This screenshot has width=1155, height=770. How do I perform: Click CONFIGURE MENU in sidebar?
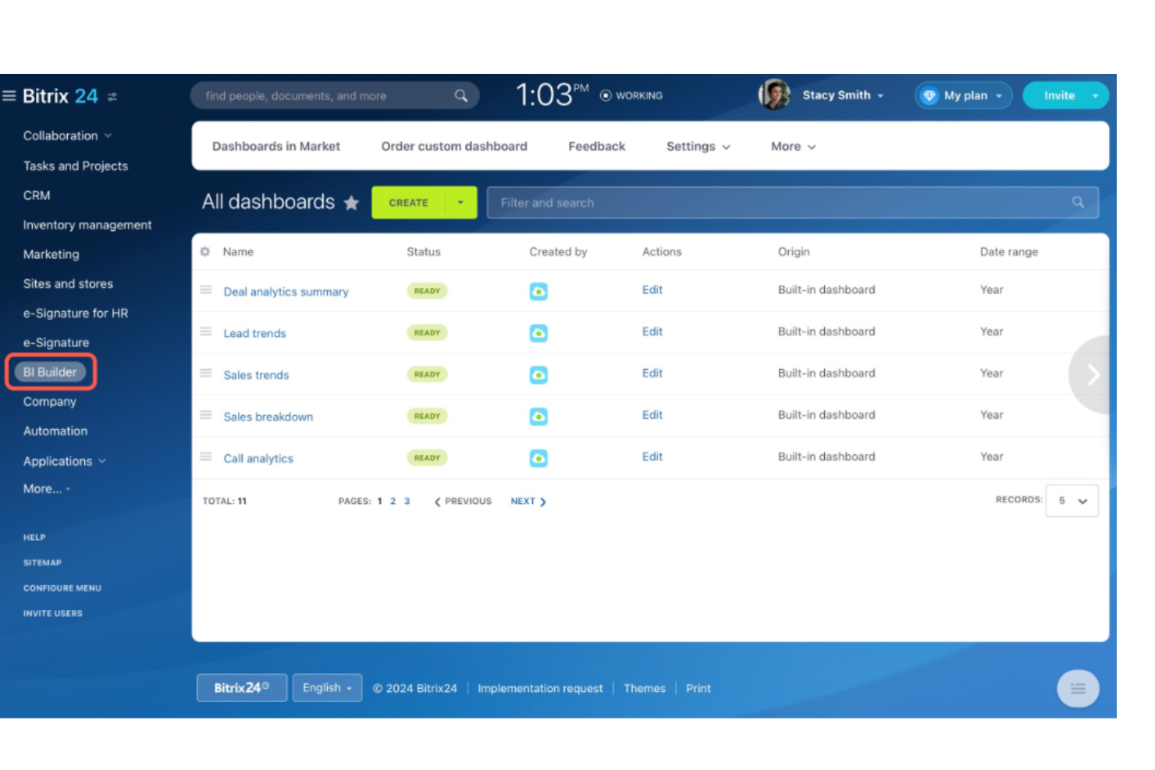(62, 588)
